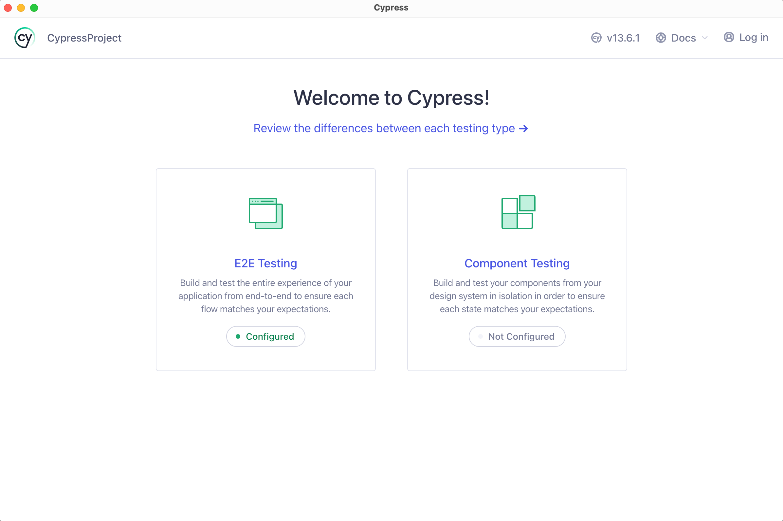This screenshot has height=521, width=783.
Task: Toggle the Not Configured status on Component Testing
Action: click(517, 336)
